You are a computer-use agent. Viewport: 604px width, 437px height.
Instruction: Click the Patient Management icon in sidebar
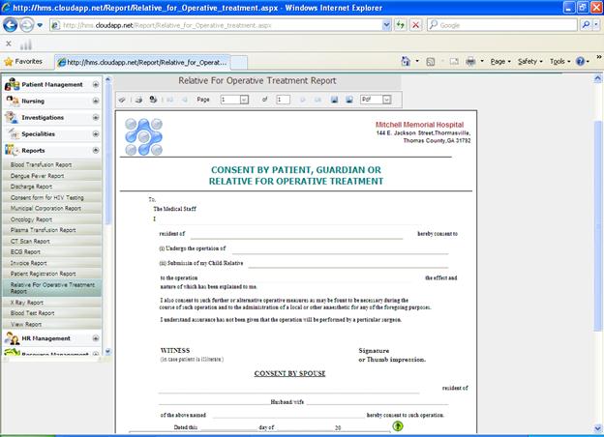coord(13,85)
